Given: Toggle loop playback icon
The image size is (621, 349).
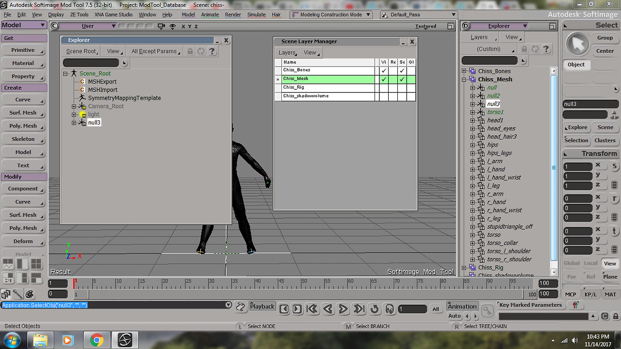Looking at the screenshot, I should (x=374, y=309).
